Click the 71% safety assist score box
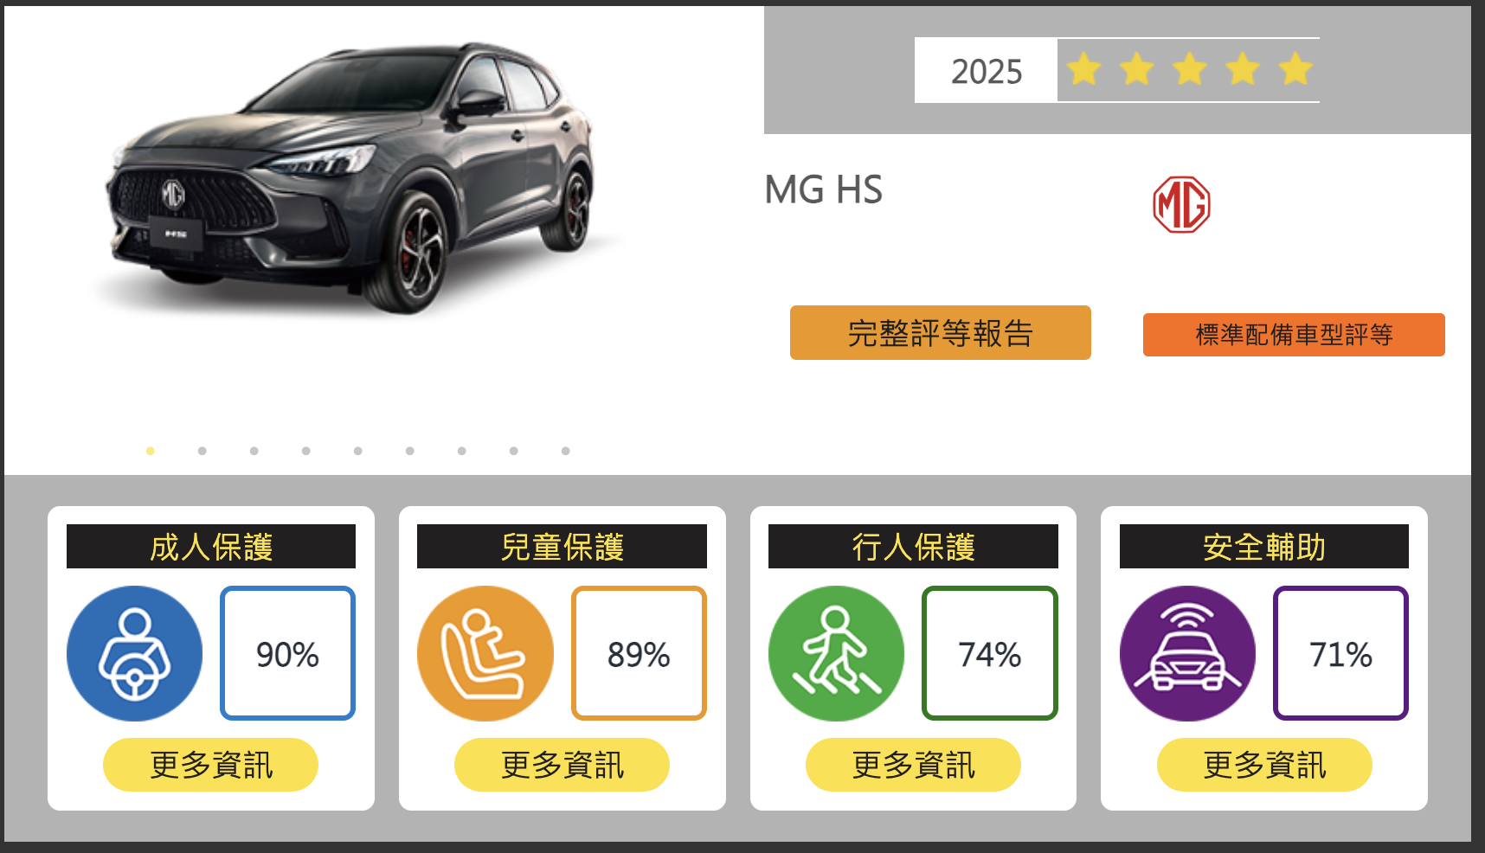 tap(1340, 653)
